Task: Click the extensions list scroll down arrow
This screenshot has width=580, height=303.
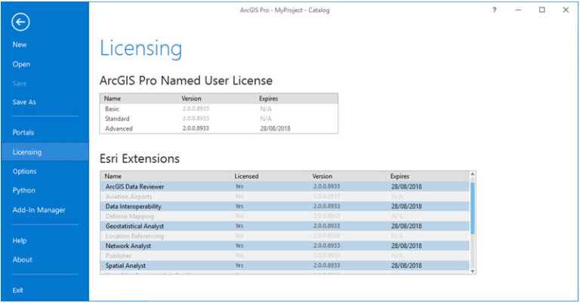Action: click(472, 271)
